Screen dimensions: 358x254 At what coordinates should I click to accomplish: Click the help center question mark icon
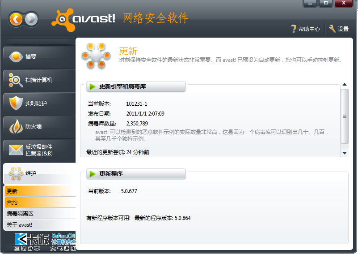click(294, 29)
